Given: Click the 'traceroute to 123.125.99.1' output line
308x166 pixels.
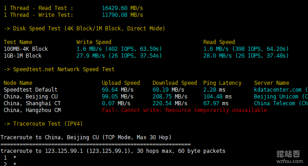Looking at the screenshot, I should pyautogui.click(x=113, y=151).
